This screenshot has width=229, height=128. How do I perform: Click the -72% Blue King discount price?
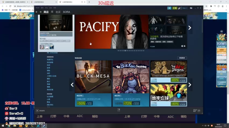(x=127, y=103)
